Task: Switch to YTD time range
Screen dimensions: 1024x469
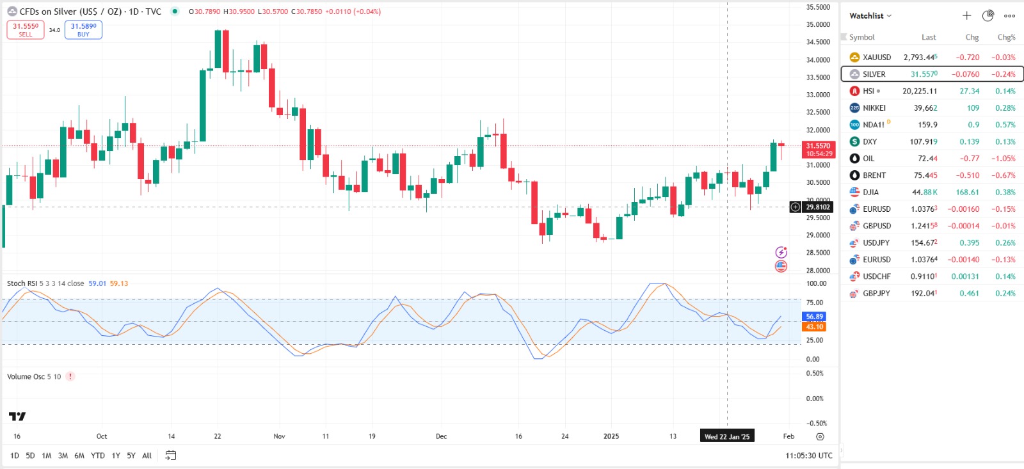Action: tap(97, 456)
